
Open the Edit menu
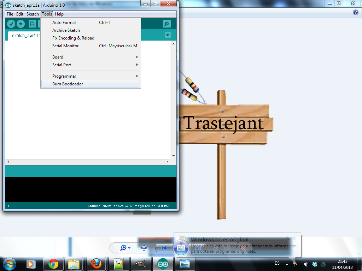pos(20,14)
